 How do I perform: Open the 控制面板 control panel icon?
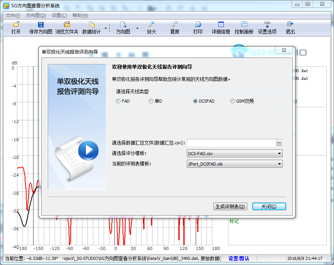[244, 25]
